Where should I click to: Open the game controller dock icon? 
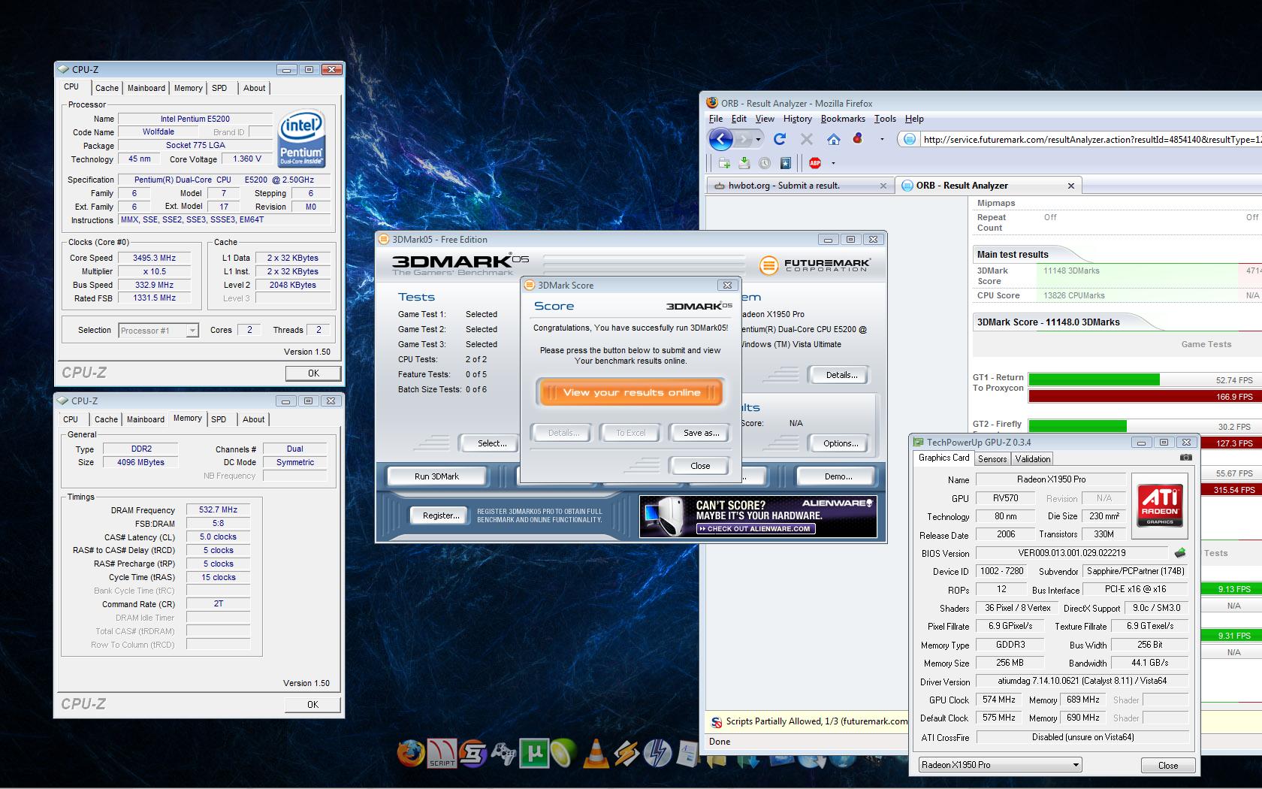pyautogui.click(x=503, y=754)
